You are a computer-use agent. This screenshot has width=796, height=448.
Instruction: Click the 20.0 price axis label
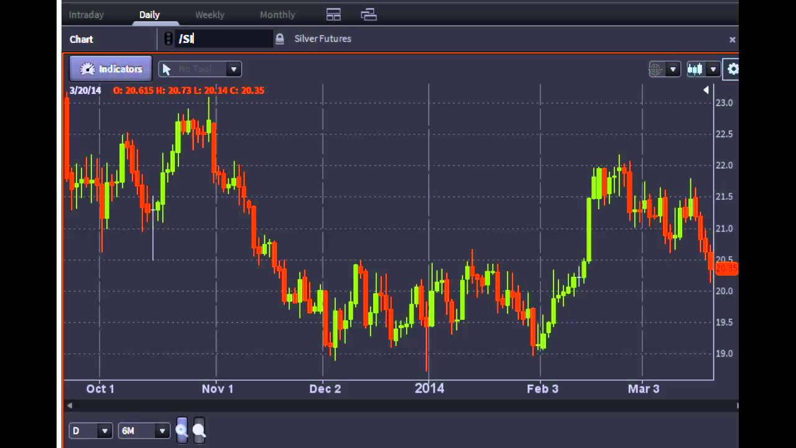click(x=724, y=291)
